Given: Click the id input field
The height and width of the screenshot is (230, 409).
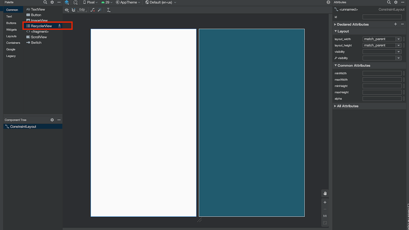Looking at the screenshot, I should tap(382, 16).
